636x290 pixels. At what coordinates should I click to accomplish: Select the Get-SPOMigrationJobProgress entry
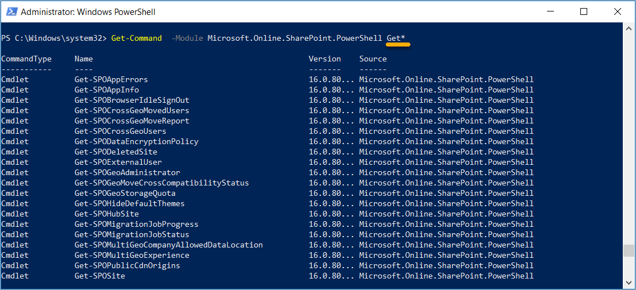pyautogui.click(x=137, y=225)
